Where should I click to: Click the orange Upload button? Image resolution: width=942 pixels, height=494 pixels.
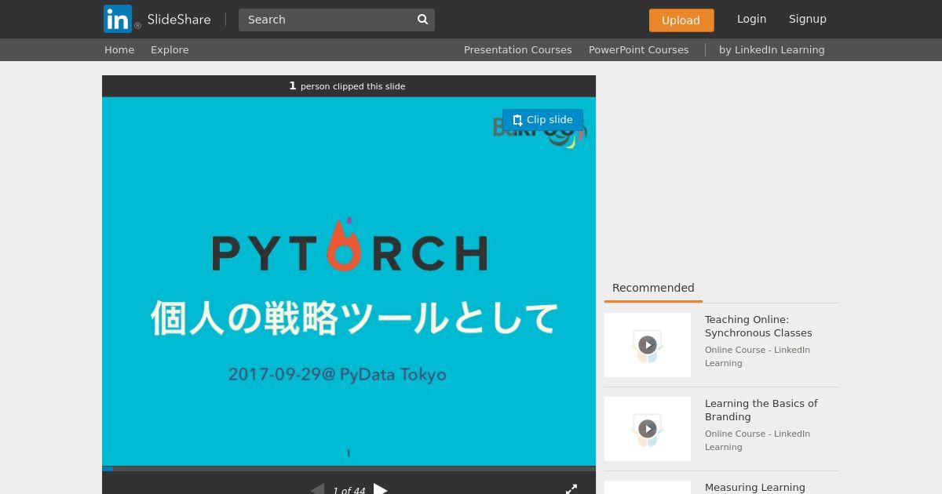[x=681, y=20]
